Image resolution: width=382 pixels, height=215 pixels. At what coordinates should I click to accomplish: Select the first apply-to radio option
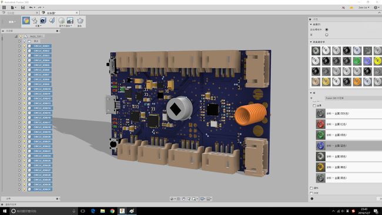(x=326, y=29)
